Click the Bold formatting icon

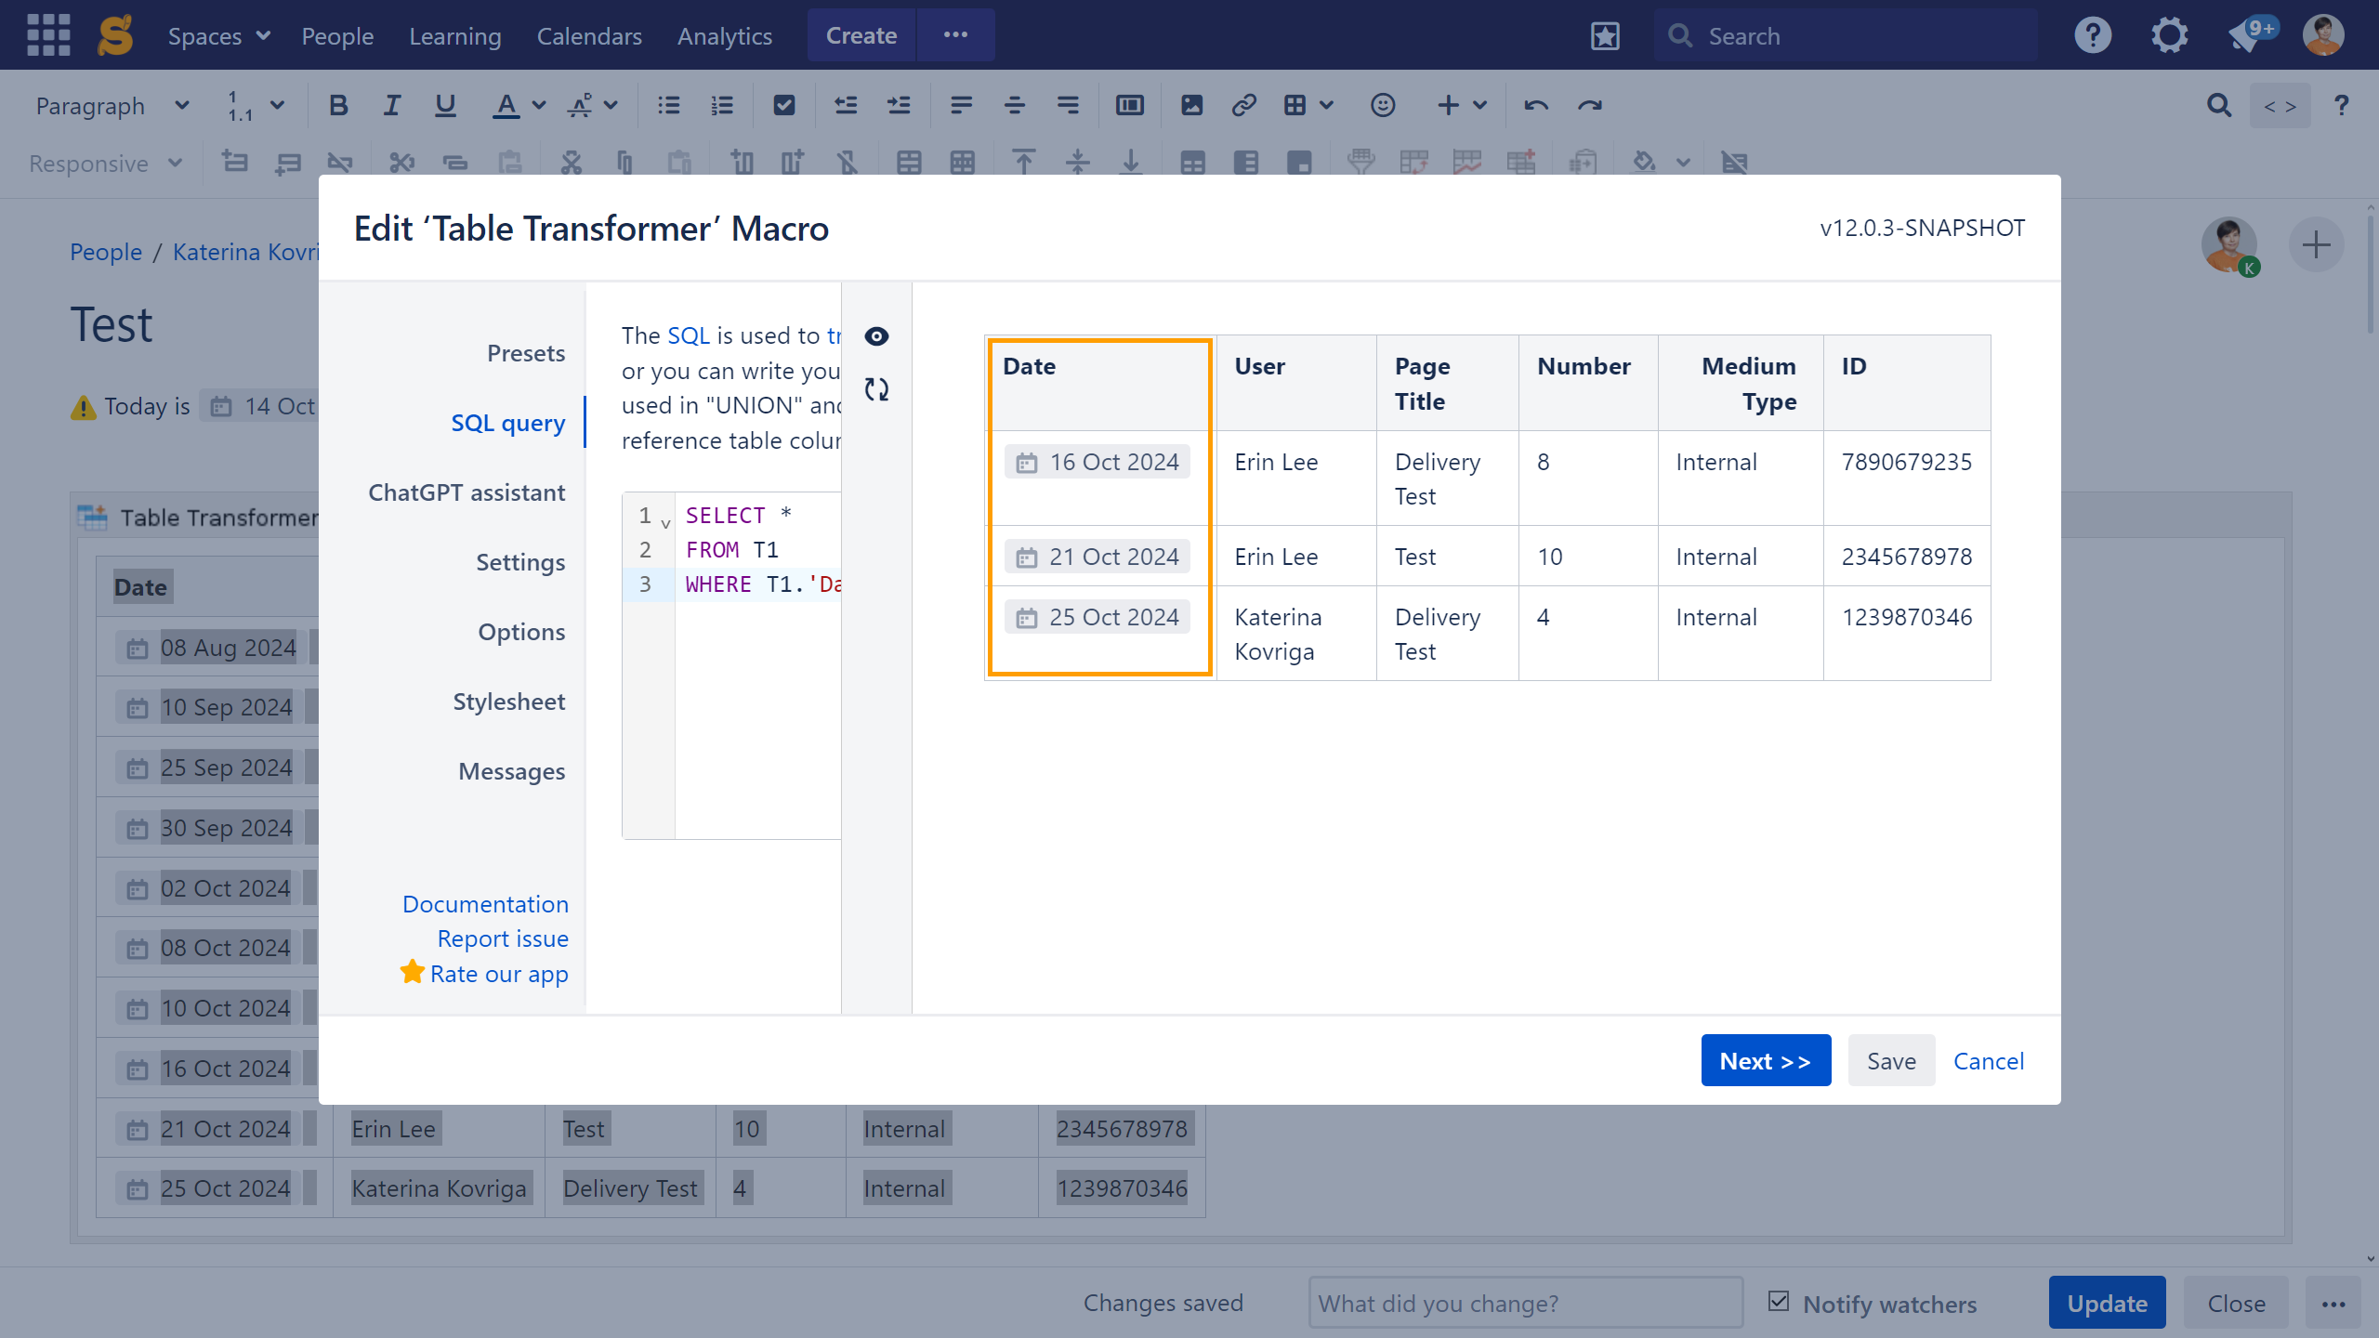pyautogui.click(x=338, y=106)
